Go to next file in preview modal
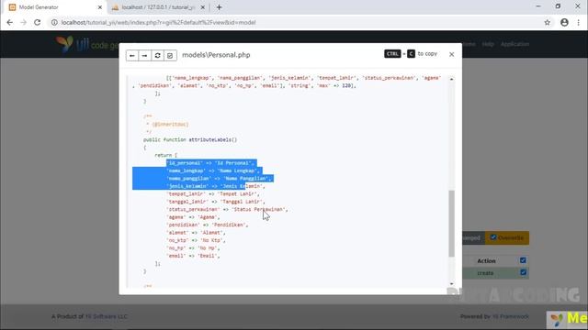The width and height of the screenshot is (588, 330). tap(145, 55)
